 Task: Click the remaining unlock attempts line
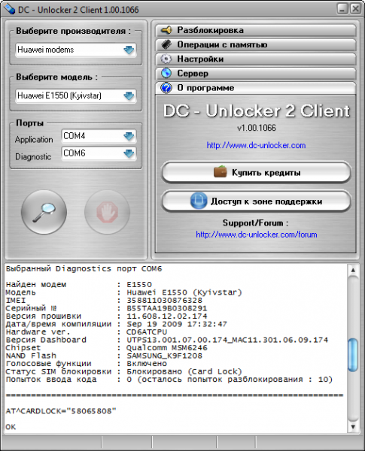tap(169, 380)
